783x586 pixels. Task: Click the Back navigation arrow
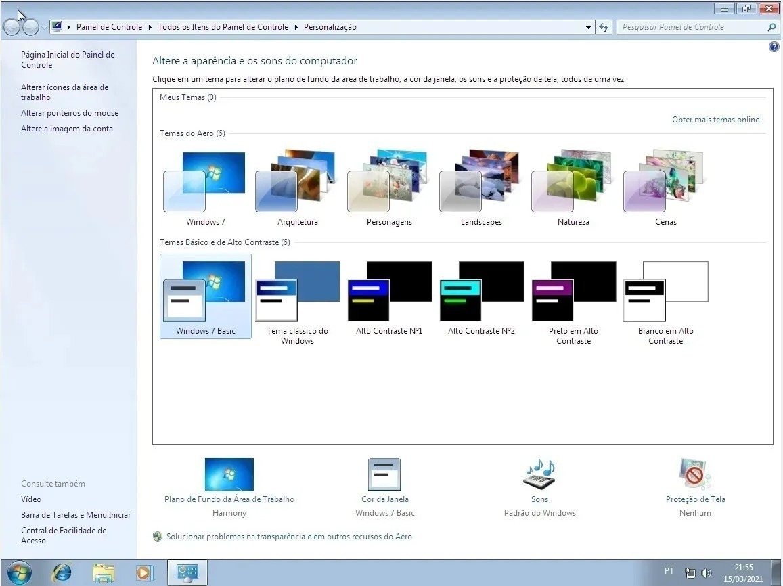tap(12, 28)
